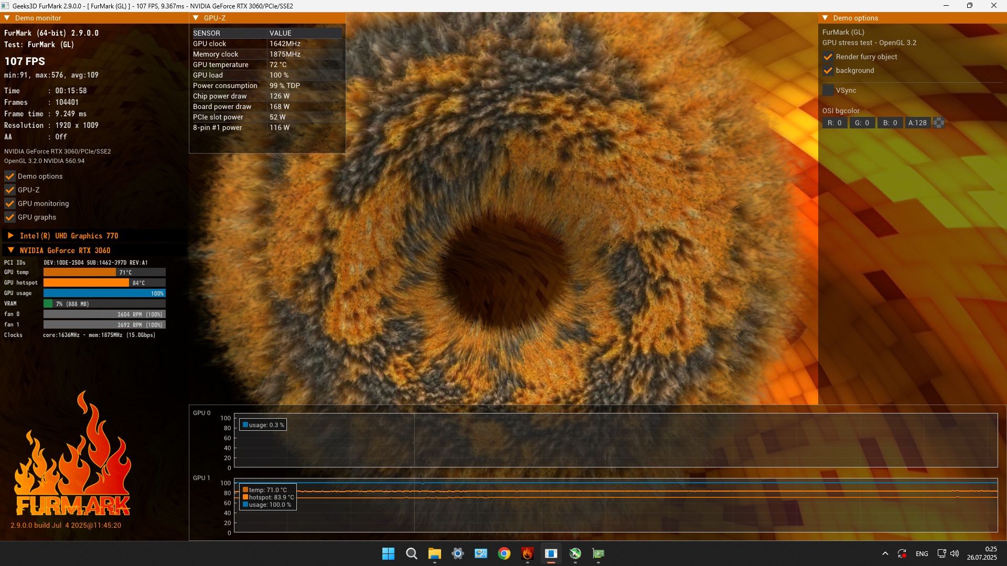Collapse the NVIDIA GeForce RTX 3060 section
The width and height of the screenshot is (1007, 566).
(x=10, y=251)
